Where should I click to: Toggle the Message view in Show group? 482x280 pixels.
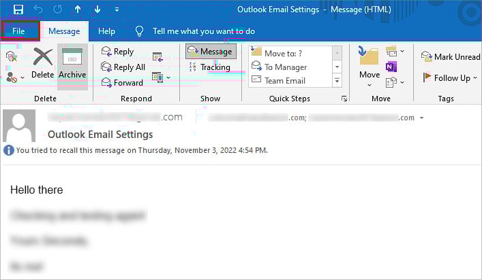point(211,51)
